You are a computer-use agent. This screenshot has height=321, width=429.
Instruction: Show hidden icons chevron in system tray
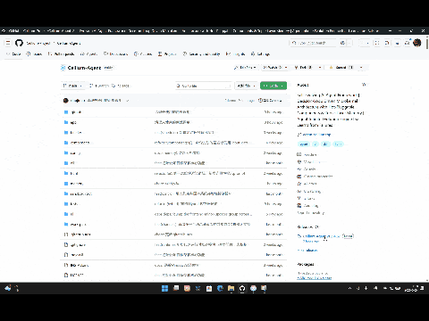(349, 288)
